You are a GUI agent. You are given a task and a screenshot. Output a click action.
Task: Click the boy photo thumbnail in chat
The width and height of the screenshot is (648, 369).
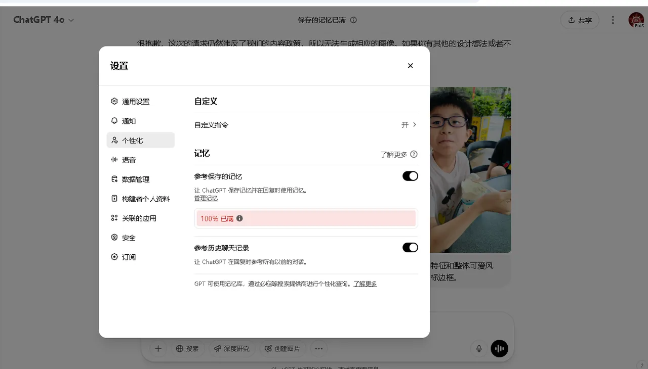pyautogui.click(x=470, y=170)
